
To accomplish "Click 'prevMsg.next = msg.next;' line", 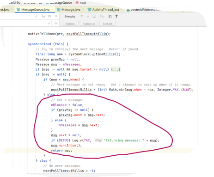I will [x=82, y=115].
